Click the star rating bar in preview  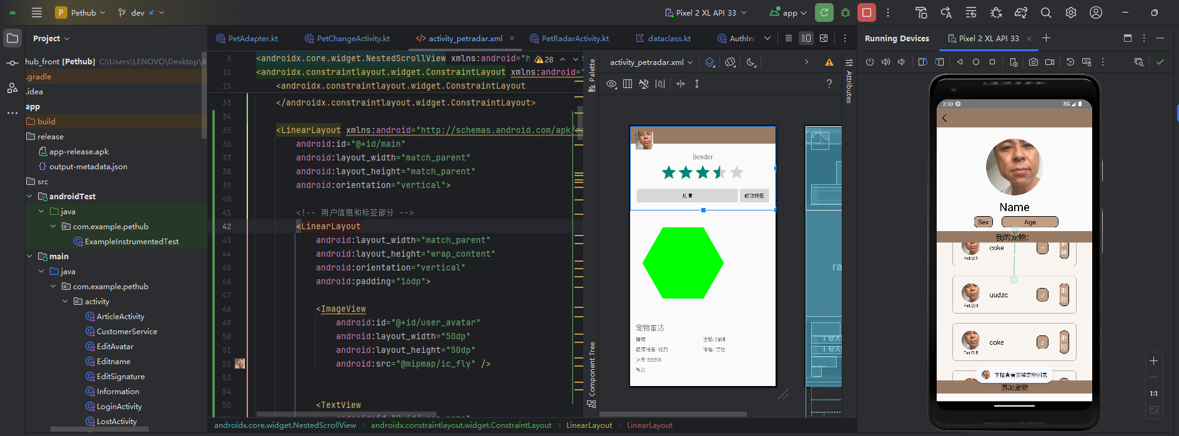(x=703, y=172)
